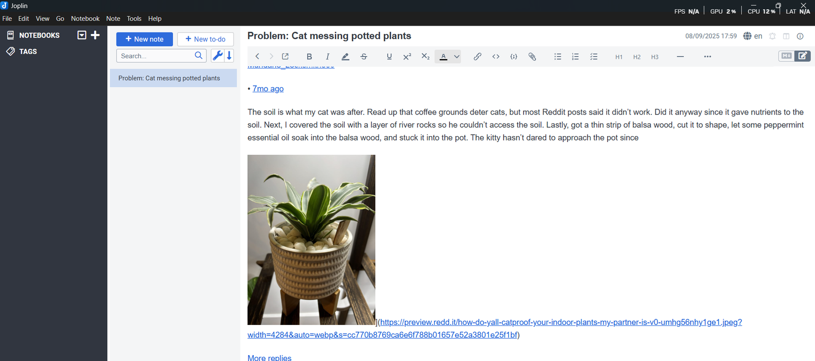Switch to Markdown editor mode
This screenshot has width=815, height=361.
(786, 56)
